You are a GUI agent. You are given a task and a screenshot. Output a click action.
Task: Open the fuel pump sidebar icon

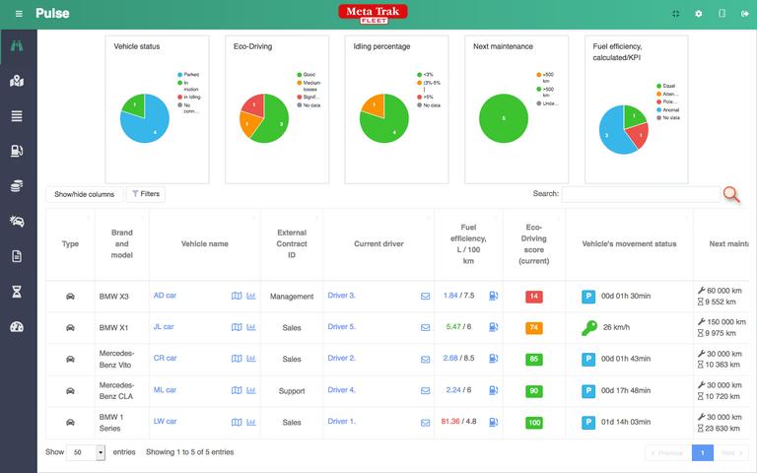click(17, 151)
